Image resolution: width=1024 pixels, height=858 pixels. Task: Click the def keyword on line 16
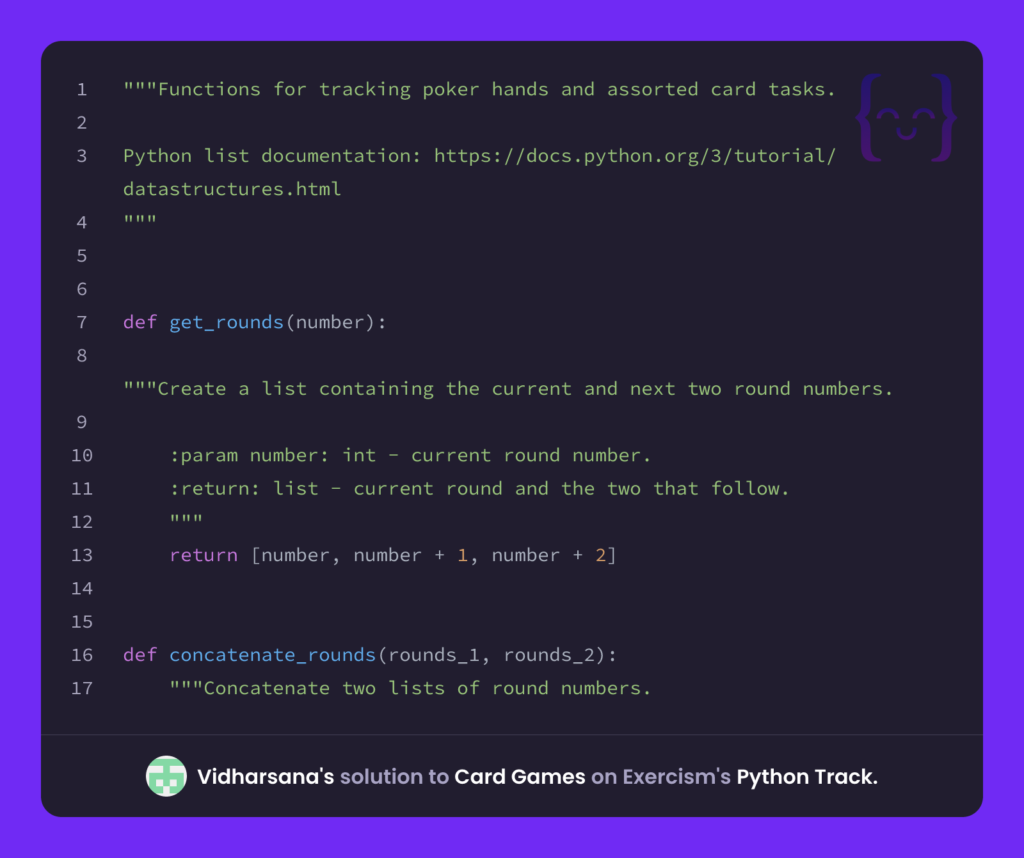(x=140, y=655)
